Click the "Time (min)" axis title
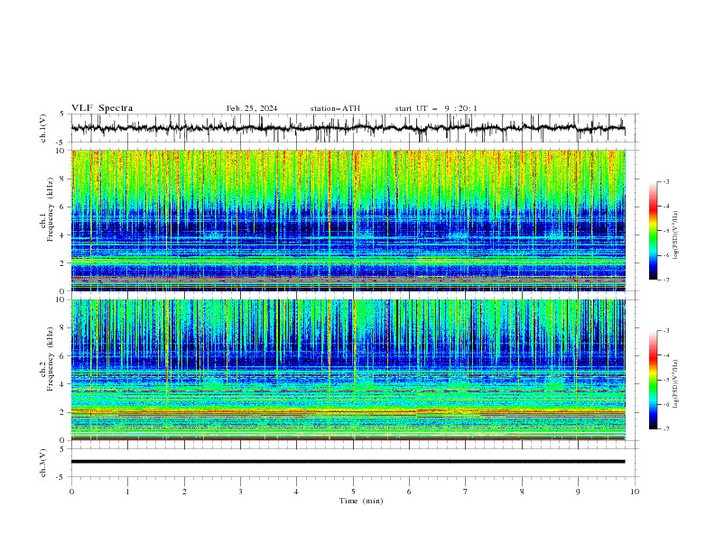 click(x=361, y=501)
